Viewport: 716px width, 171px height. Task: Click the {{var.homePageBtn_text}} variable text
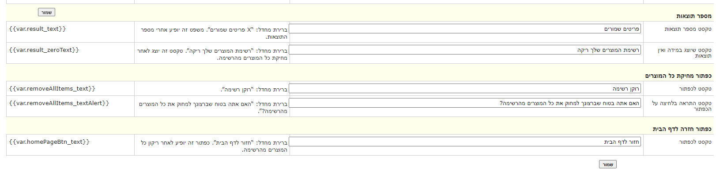pyautogui.click(x=49, y=142)
